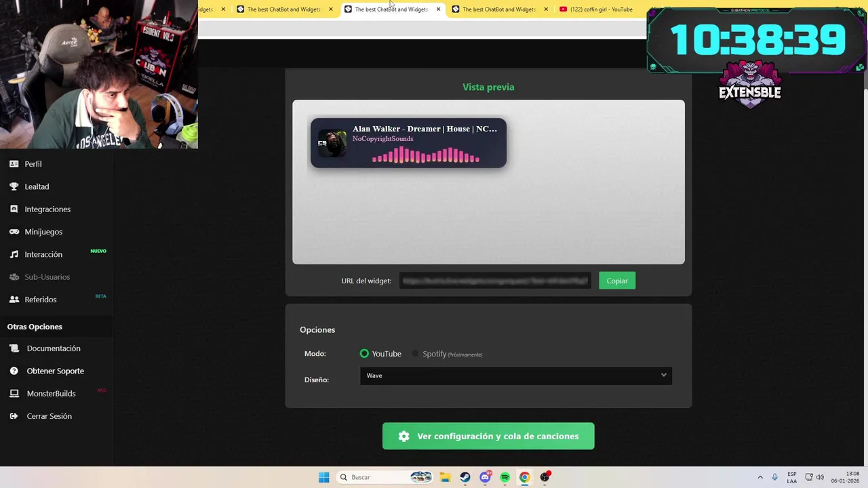Click the Opciones heading

click(x=317, y=330)
